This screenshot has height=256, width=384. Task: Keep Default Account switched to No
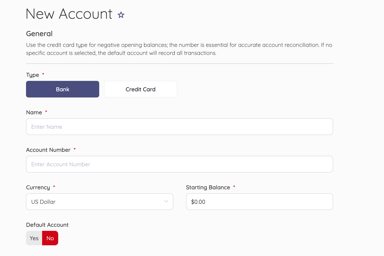pyautogui.click(x=50, y=238)
